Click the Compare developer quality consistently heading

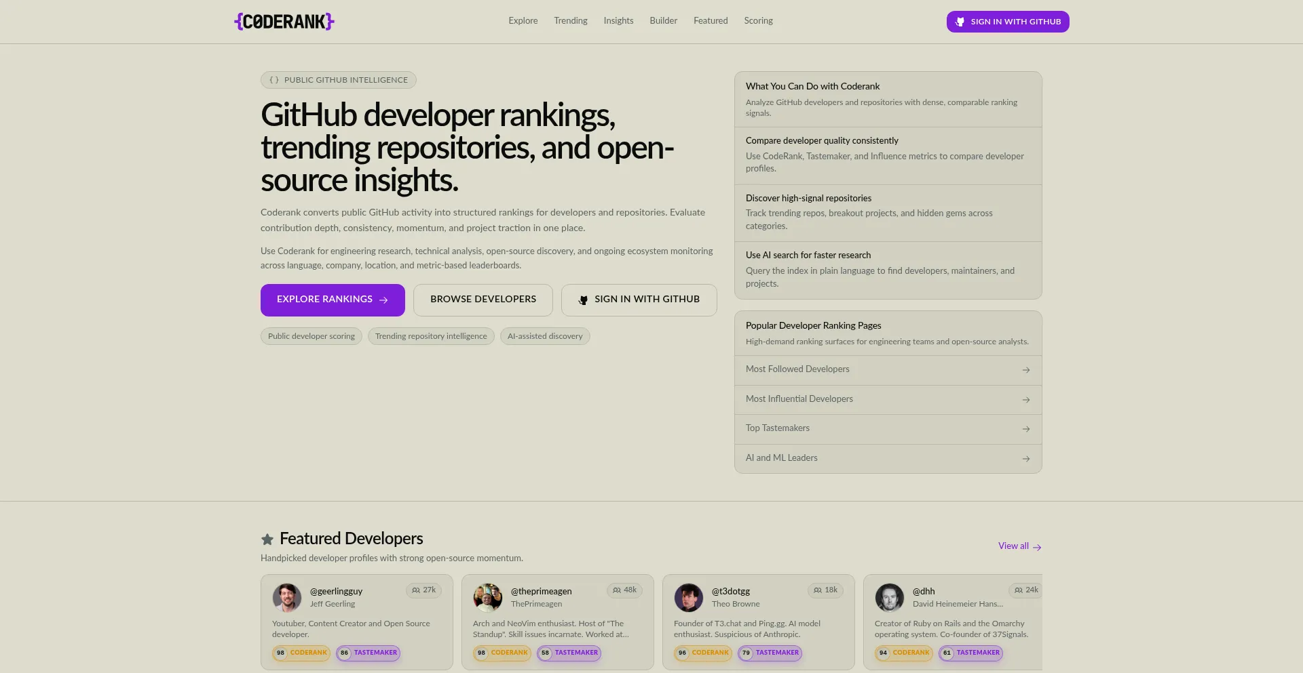(822, 141)
